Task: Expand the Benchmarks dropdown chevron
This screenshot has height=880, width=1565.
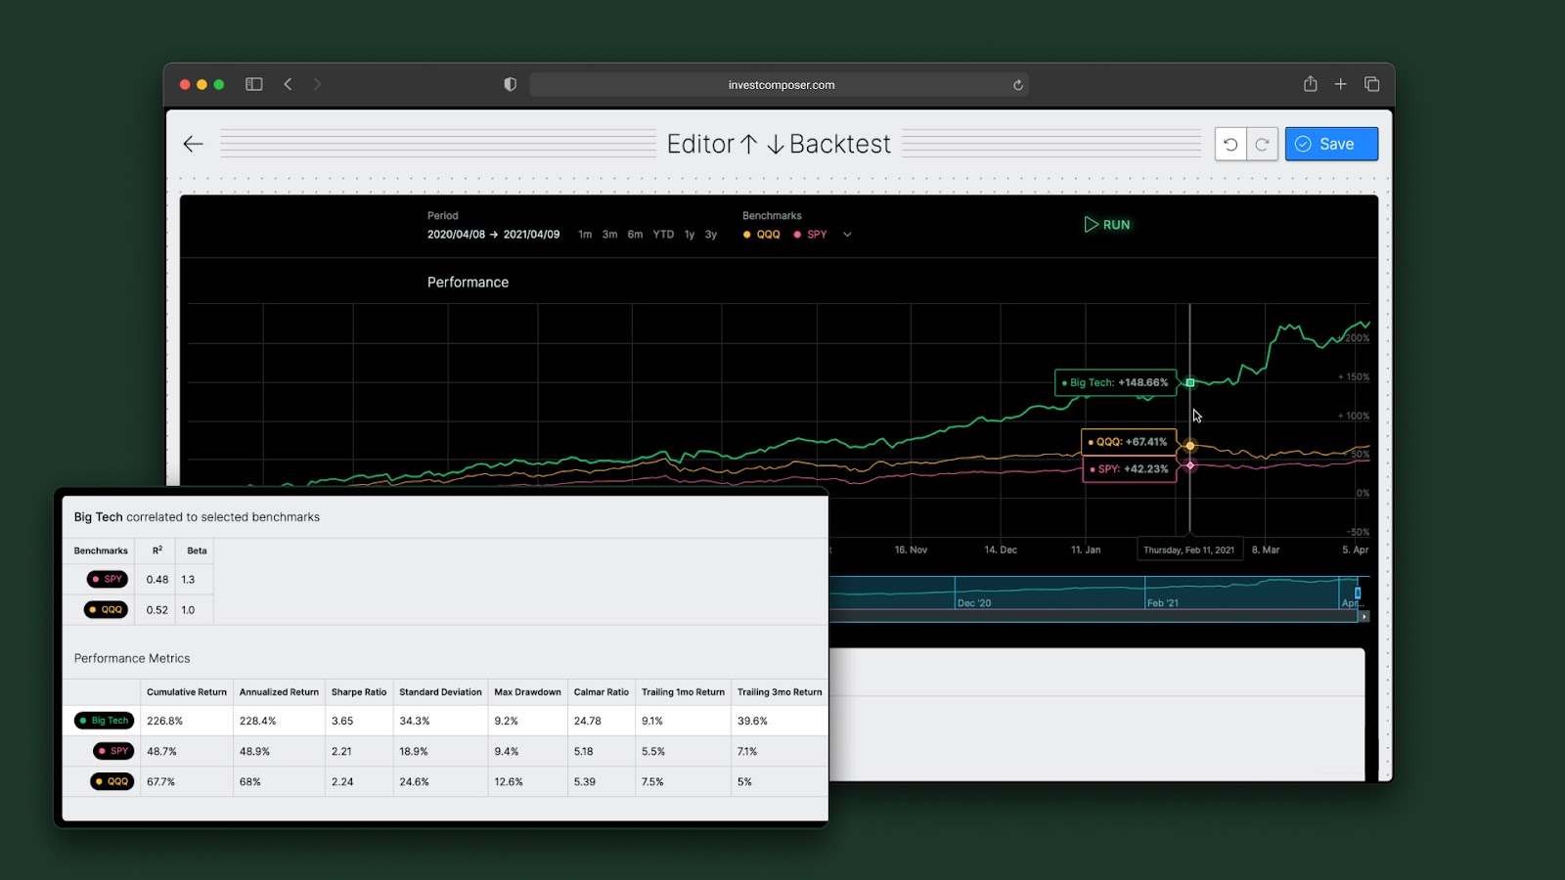Action: coord(847,235)
